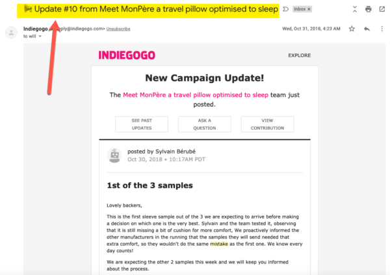Viewport: 390px width, 275px height.
Task: Open the Explore menu link
Action: [x=299, y=55]
